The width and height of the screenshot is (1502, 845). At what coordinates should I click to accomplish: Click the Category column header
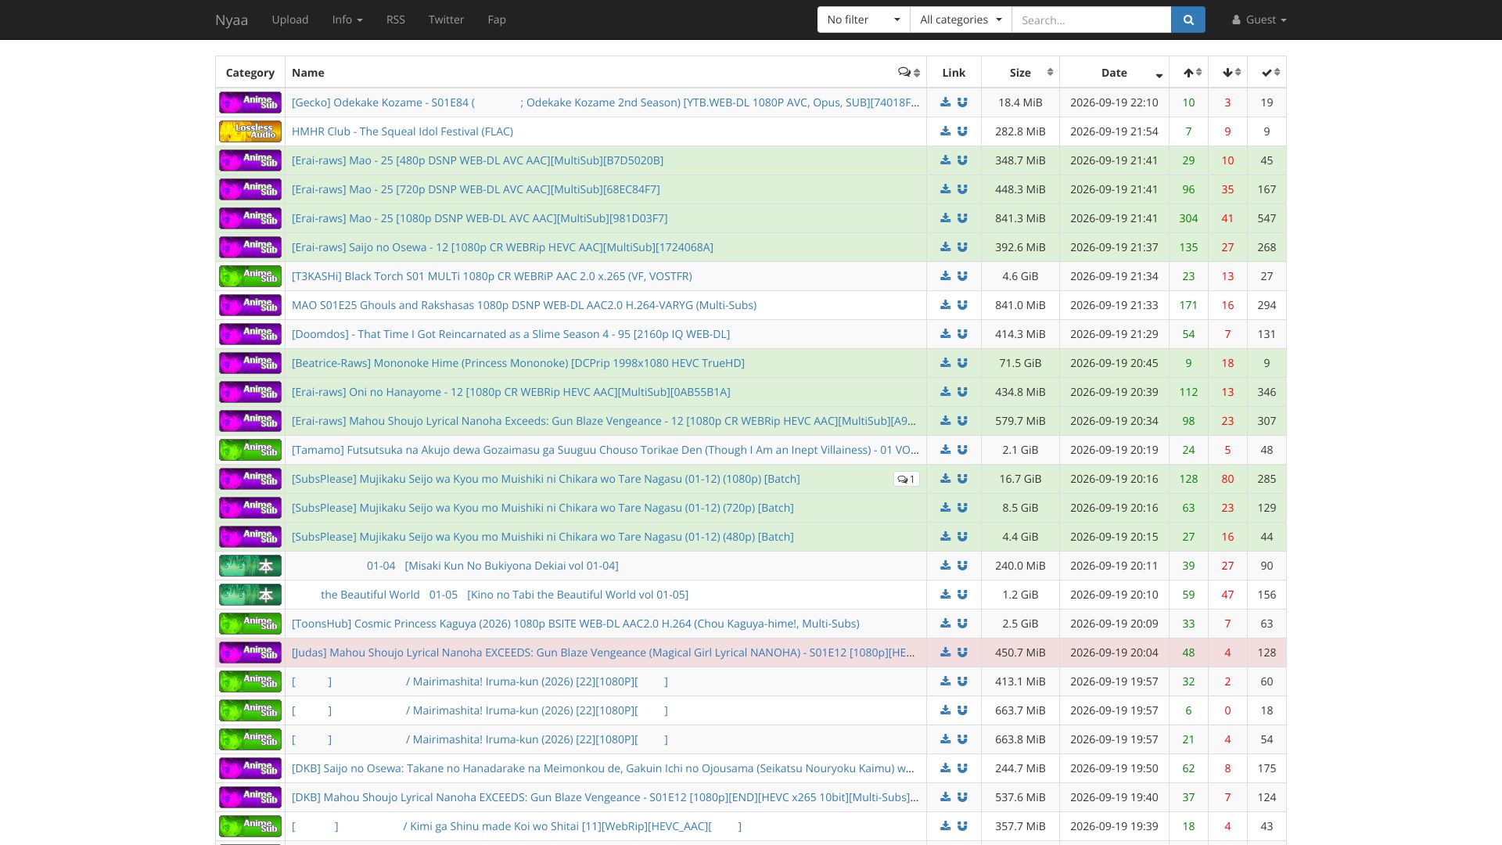pyautogui.click(x=250, y=73)
